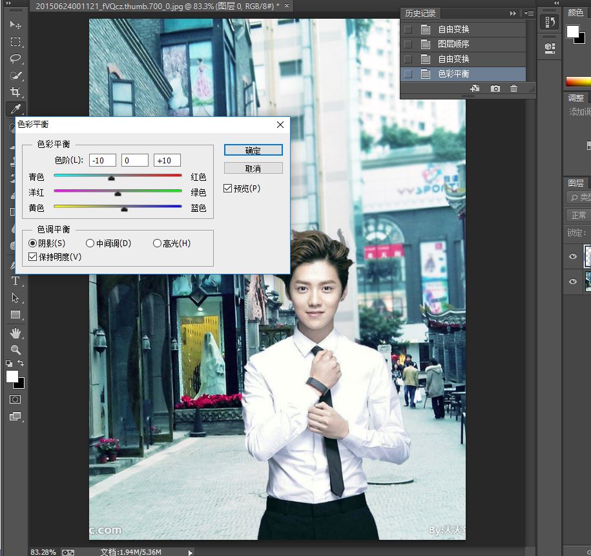Close the open document tab
The width and height of the screenshot is (591, 556).
point(287,6)
